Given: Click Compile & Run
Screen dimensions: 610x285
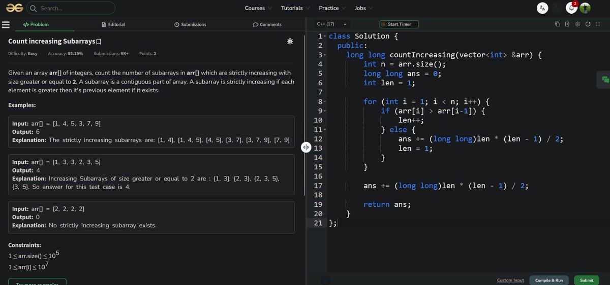Looking at the screenshot, I should (549, 280).
